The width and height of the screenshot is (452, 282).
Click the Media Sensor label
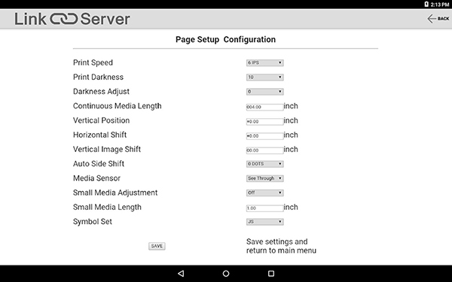(96, 178)
